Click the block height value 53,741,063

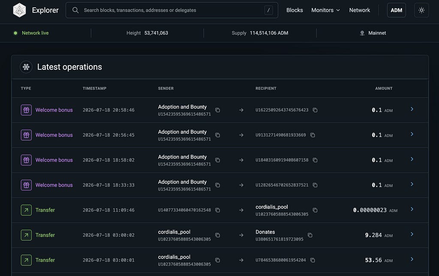(x=156, y=33)
